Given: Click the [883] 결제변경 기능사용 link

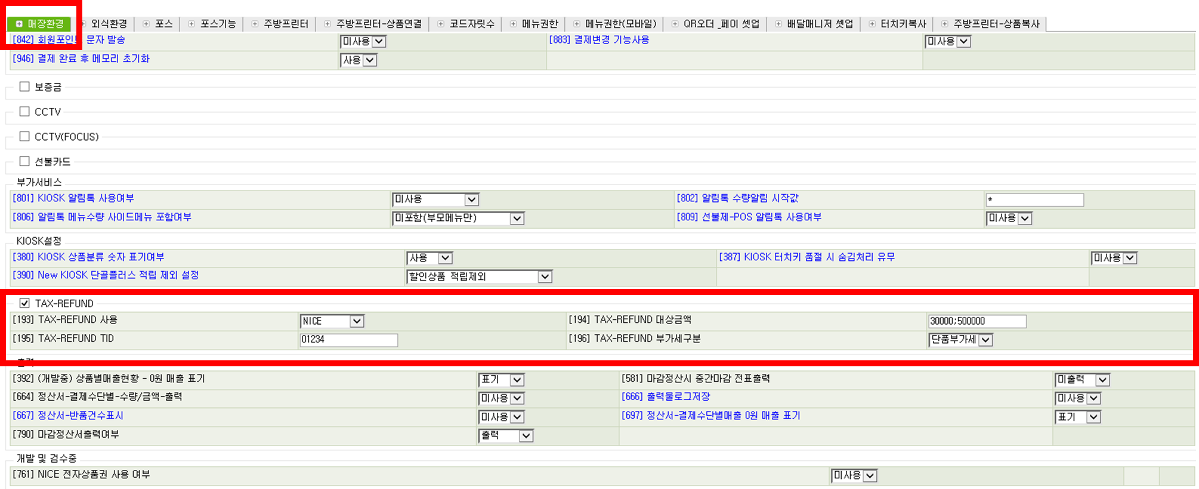Looking at the screenshot, I should click(x=599, y=40).
